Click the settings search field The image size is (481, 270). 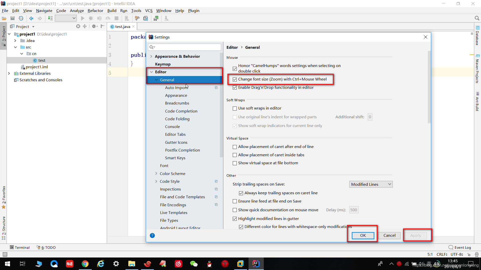click(x=185, y=47)
